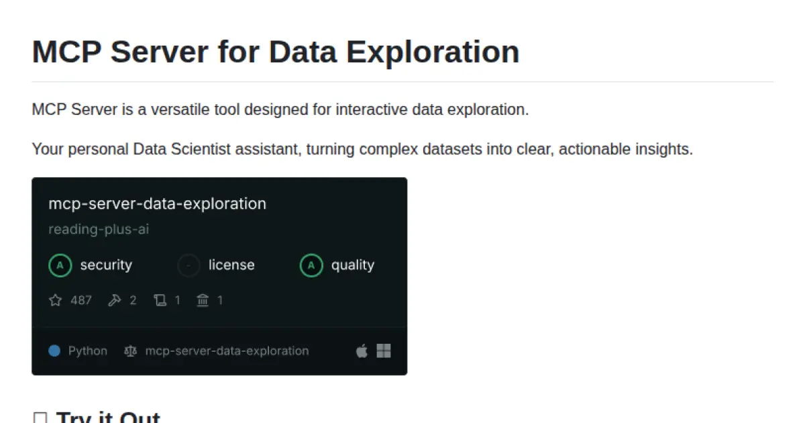Click the green quality grade A badge
Image resolution: width=805 pixels, height=423 pixels.
[x=310, y=265]
